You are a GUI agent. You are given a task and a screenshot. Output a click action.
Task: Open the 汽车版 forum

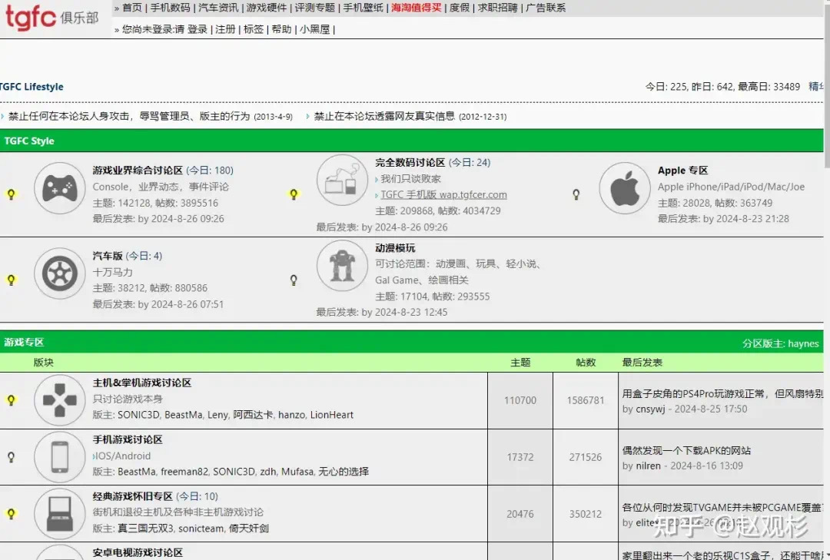click(108, 256)
